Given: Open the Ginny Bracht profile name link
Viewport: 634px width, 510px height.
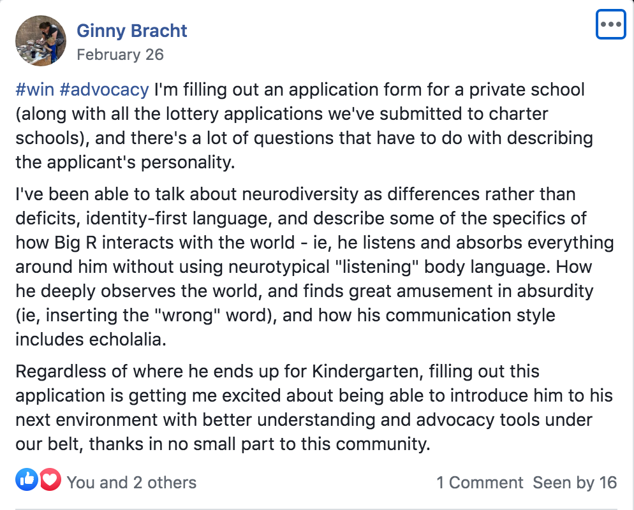Looking at the screenshot, I should (132, 31).
